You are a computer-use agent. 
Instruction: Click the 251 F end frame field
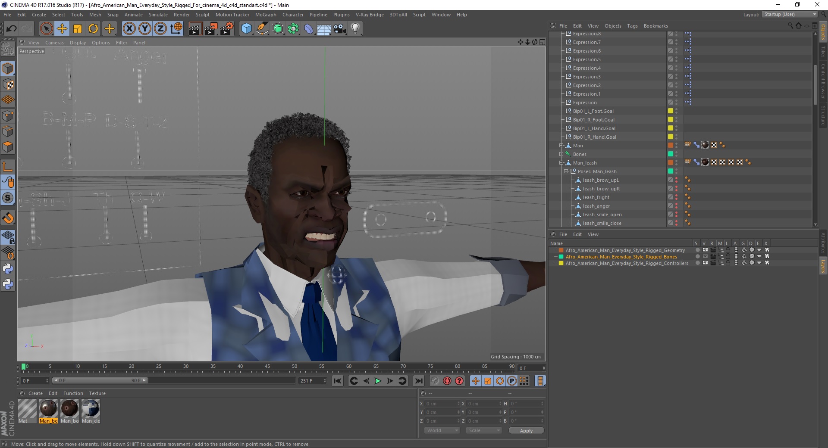click(313, 381)
